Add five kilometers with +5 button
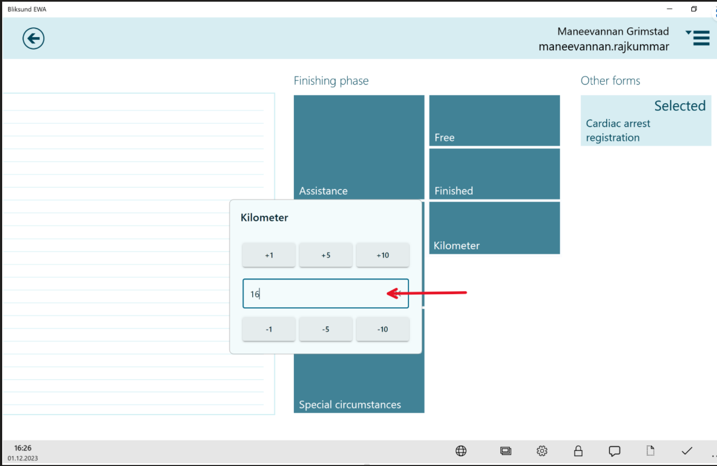717x466 pixels. (326, 255)
